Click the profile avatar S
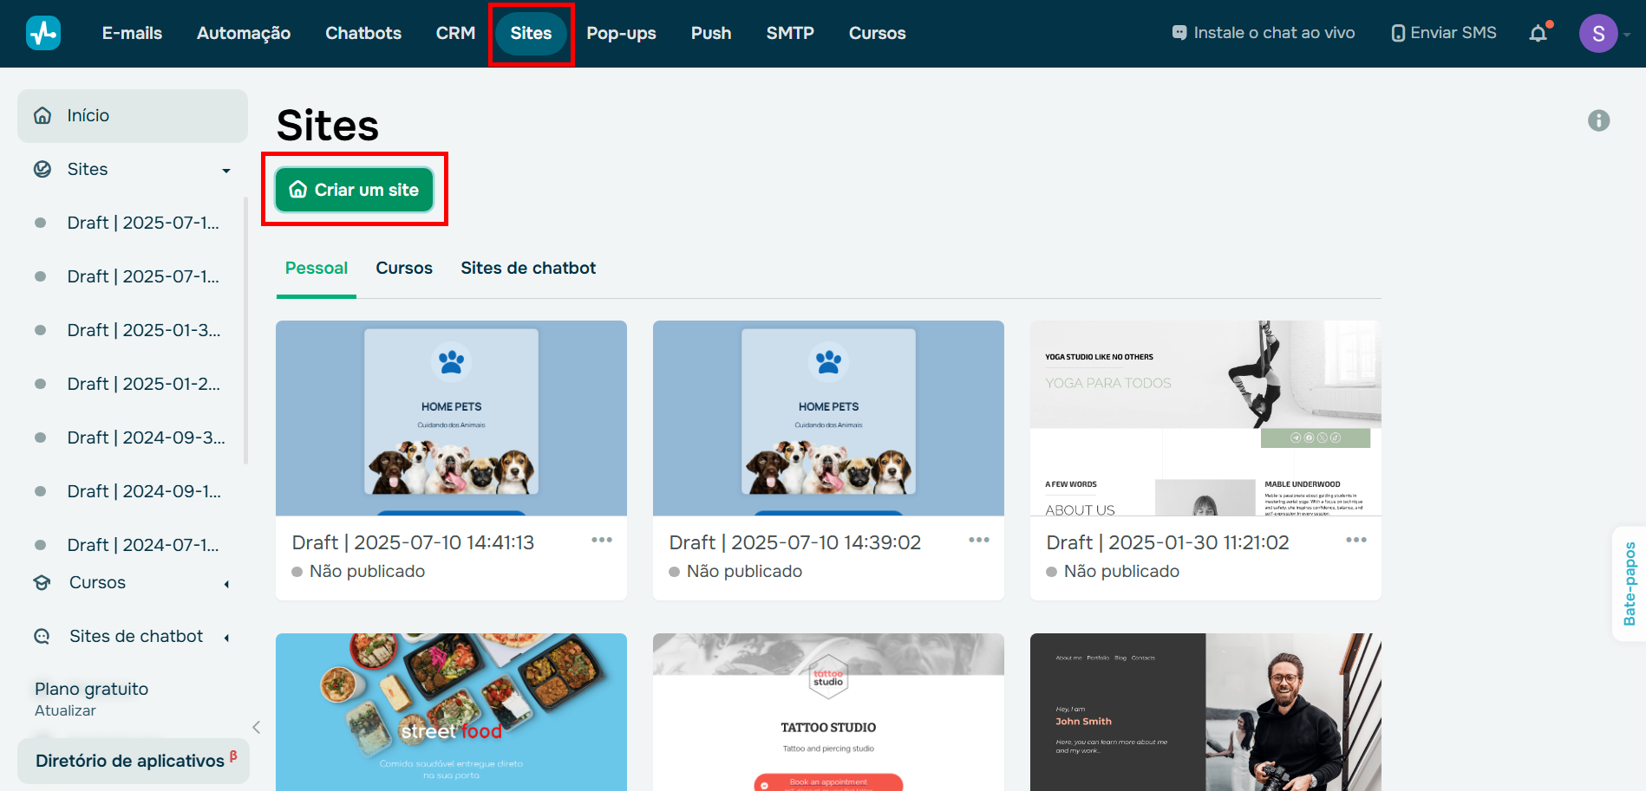 (1598, 33)
